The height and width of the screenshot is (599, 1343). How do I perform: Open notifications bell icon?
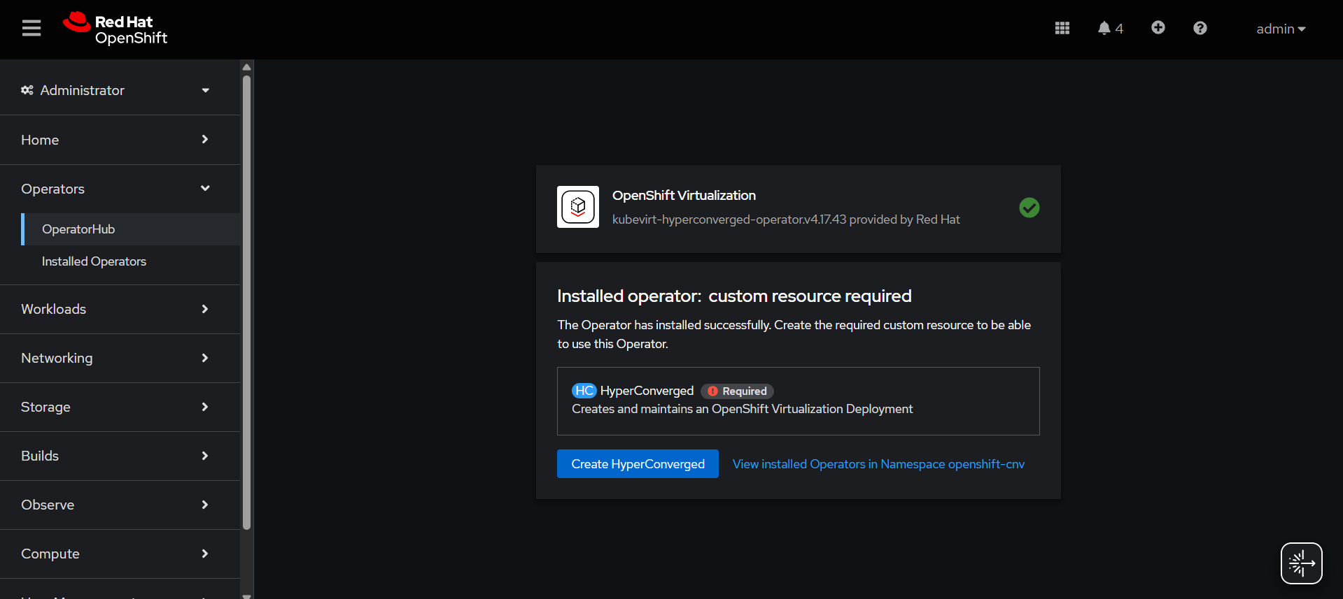(x=1104, y=29)
